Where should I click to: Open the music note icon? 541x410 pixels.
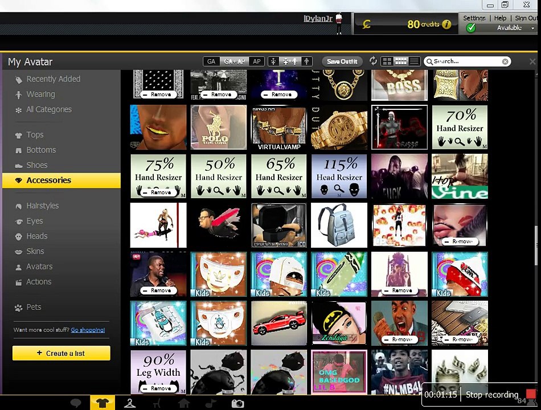pyautogui.click(x=211, y=403)
